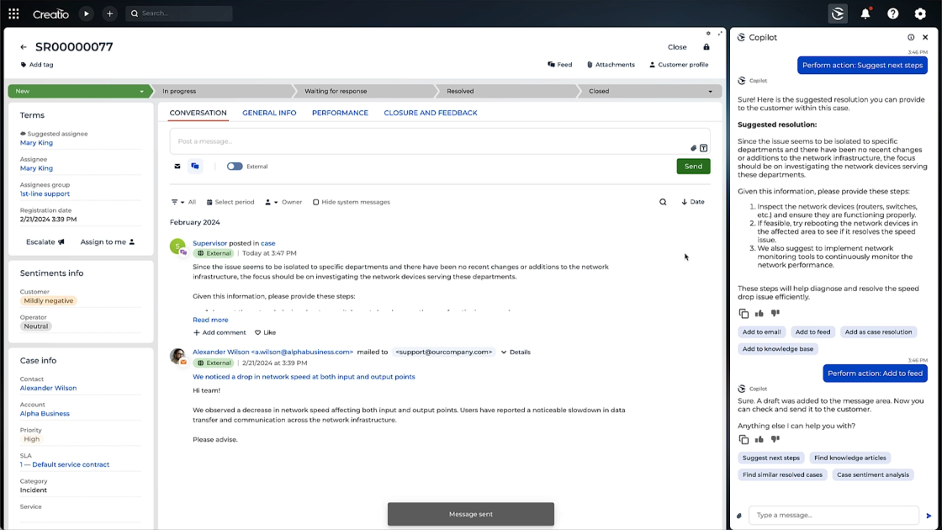Open the notifications bell
The image size is (942, 530).
click(x=865, y=13)
